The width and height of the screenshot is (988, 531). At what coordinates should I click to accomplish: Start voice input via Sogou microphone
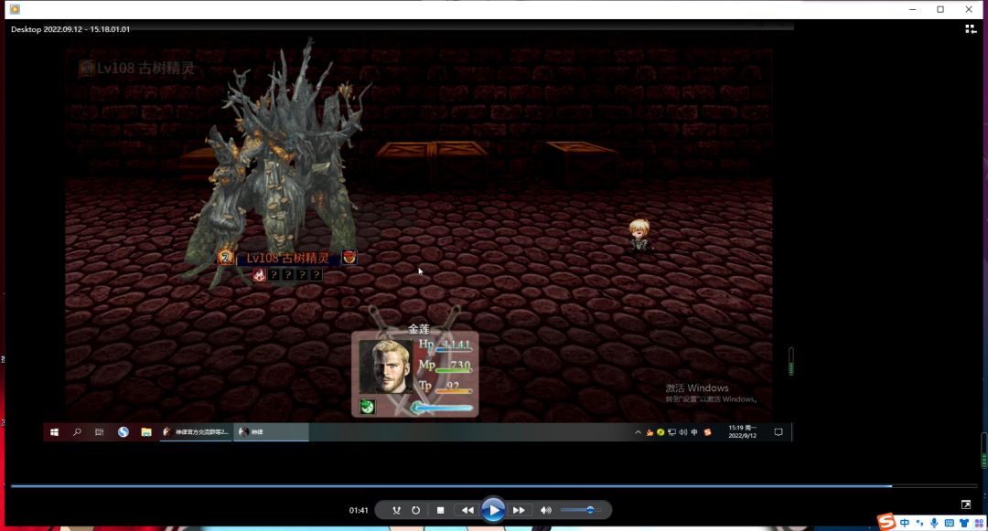pyautogui.click(x=934, y=523)
